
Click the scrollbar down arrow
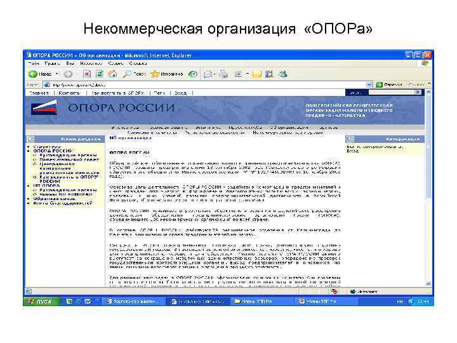(x=428, y=283)
